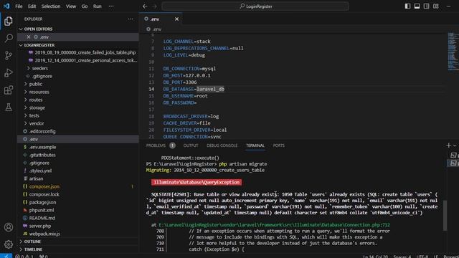459x258 pixels.
Task: Open the Run menu
Action: [98, 6]
